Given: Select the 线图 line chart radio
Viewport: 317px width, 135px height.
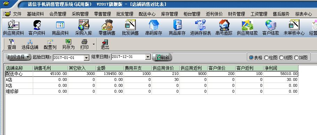Looking at the screenshot, I should 286,58.
